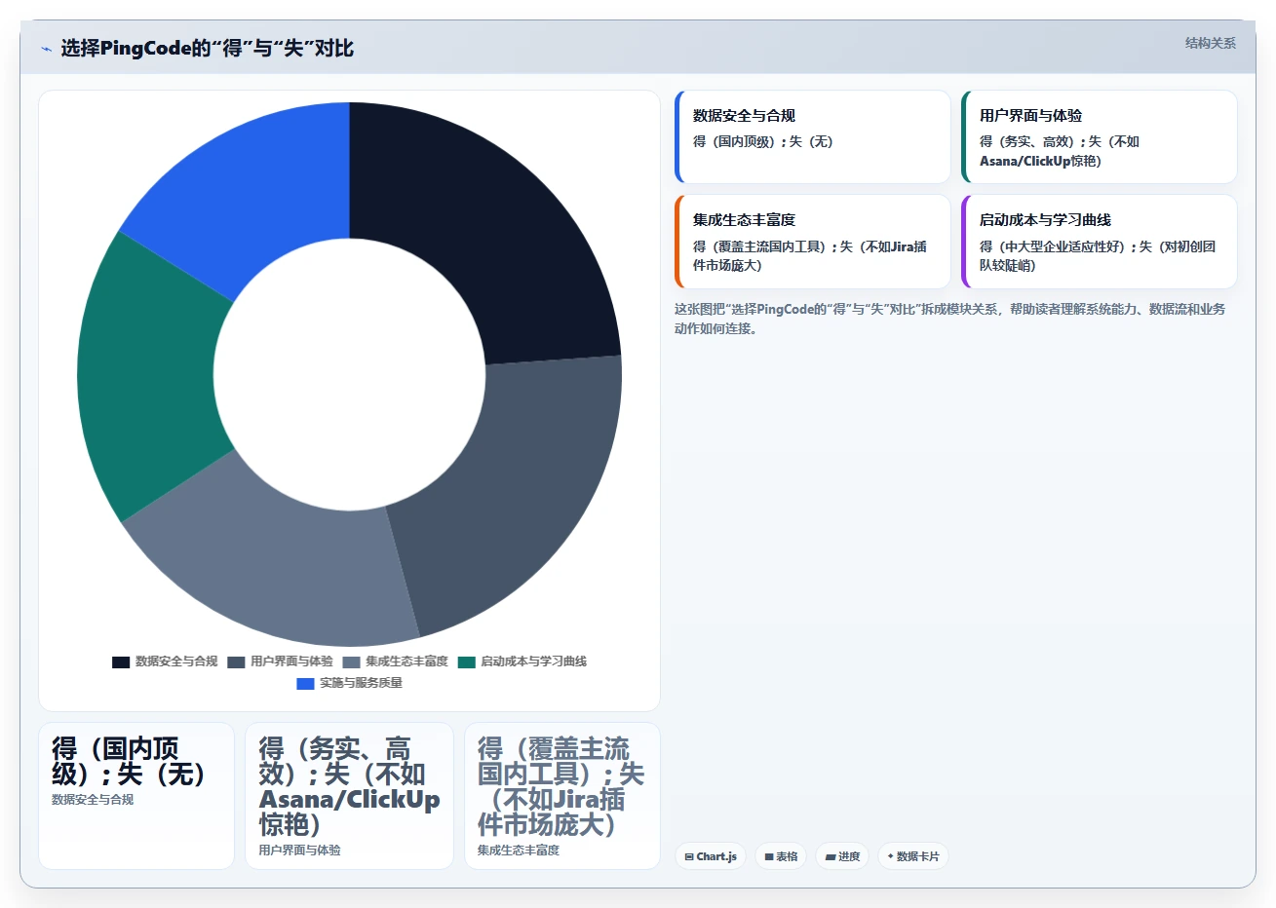Open the 集成生态丰富度 info card
Image resolution: width=1276 pixels, height=908 pixels.
tap(812, 242)
